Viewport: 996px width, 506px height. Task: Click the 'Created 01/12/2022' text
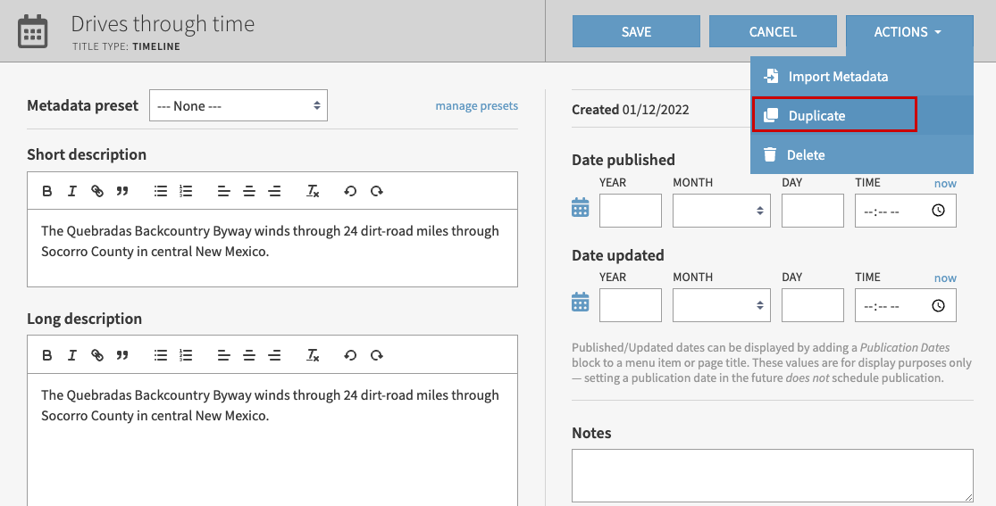click(x=630, y=109)
